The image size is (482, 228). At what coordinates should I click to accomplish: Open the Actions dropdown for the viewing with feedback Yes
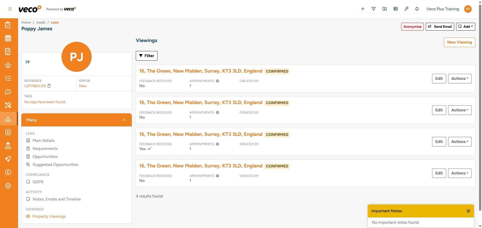[460, 142]
